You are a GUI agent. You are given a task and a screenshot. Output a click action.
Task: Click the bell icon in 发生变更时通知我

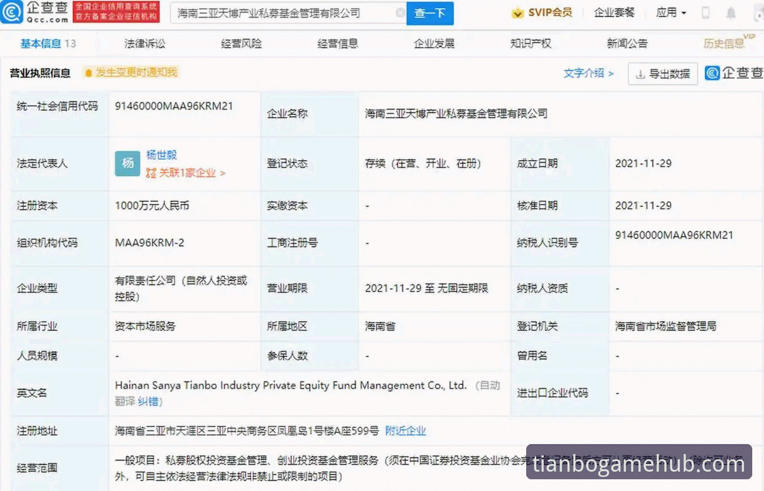pyautogui.click(x=89, y=73)
